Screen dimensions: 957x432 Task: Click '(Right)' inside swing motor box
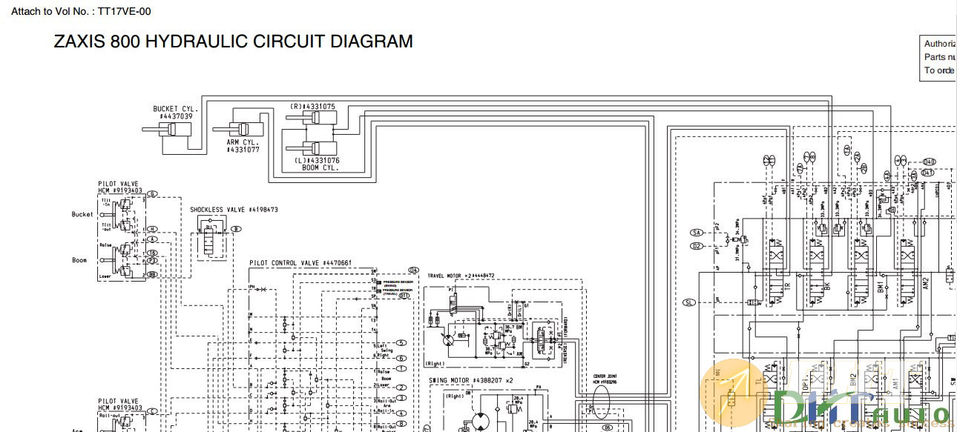pyautogui.click(x=455, y=396)
